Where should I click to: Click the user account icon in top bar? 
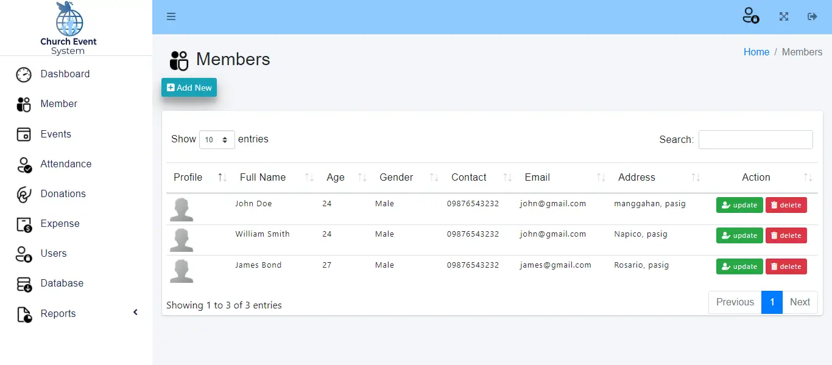click(750, 16)
